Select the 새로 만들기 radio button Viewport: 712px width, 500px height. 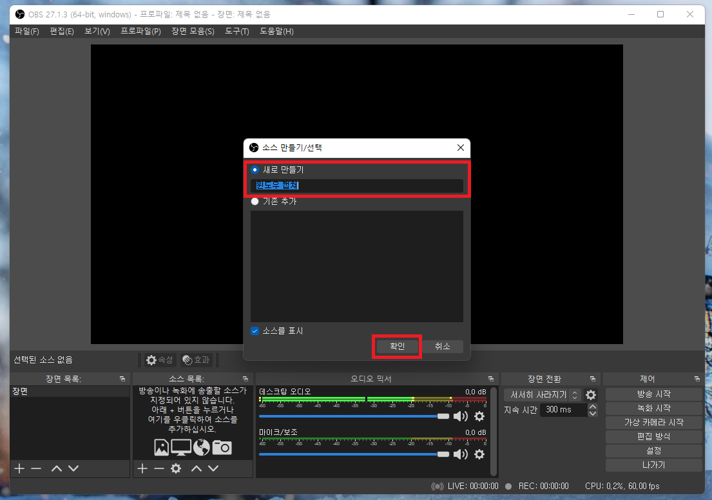point(255,170)
